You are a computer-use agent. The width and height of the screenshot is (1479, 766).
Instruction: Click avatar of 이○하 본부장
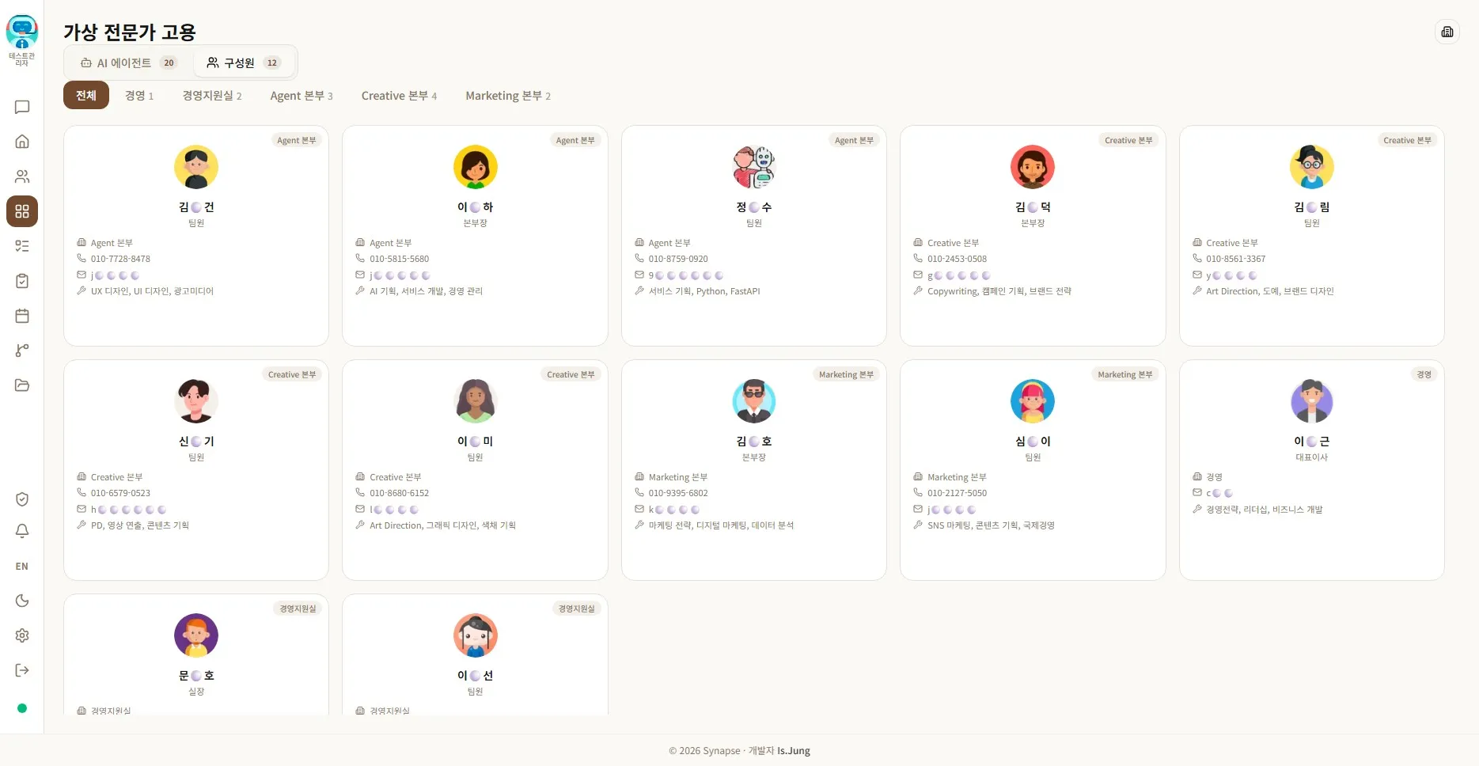(476, 167)
